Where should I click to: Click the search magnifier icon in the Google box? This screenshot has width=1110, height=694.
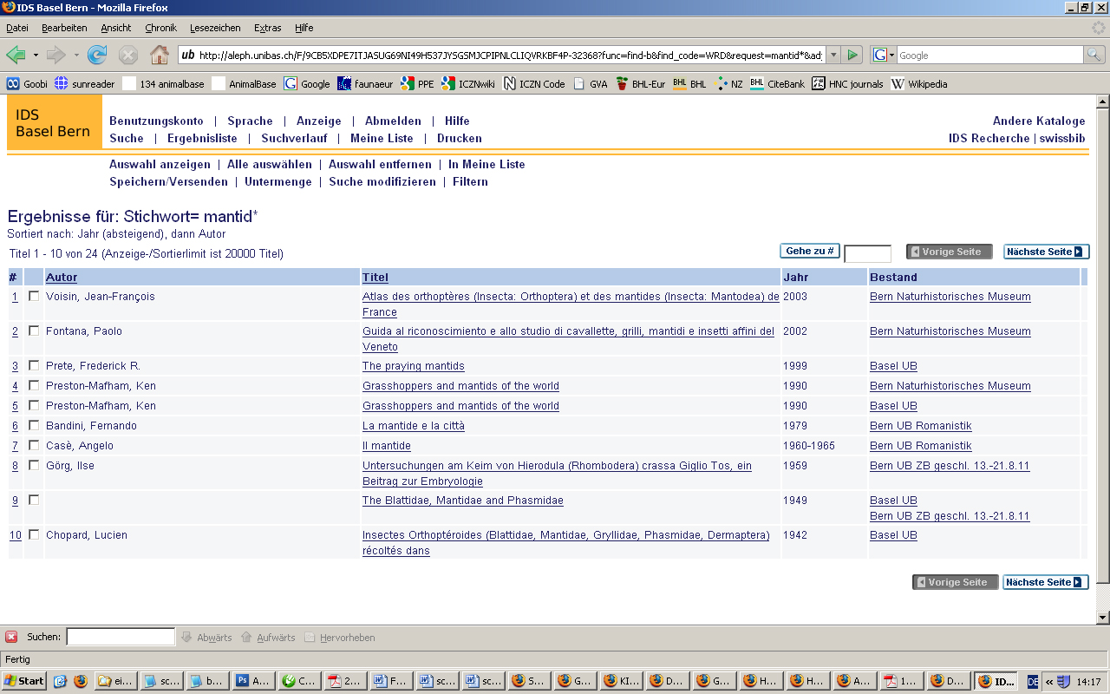tap(1095, 55)
